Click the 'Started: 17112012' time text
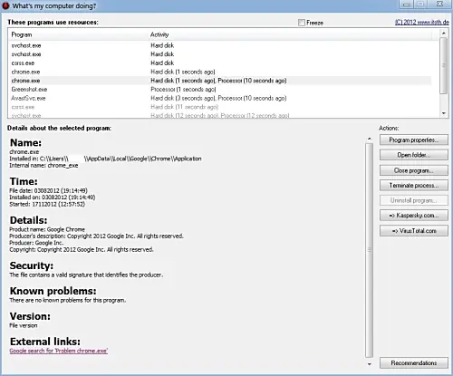This screenshot has width=453, height=376. tap(47, 204)
